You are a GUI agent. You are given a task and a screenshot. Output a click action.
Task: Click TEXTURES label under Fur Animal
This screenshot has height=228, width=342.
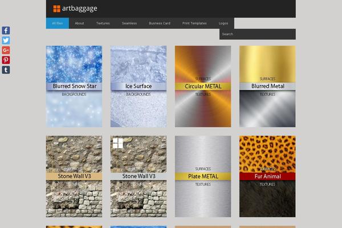(x=267, y=184)
